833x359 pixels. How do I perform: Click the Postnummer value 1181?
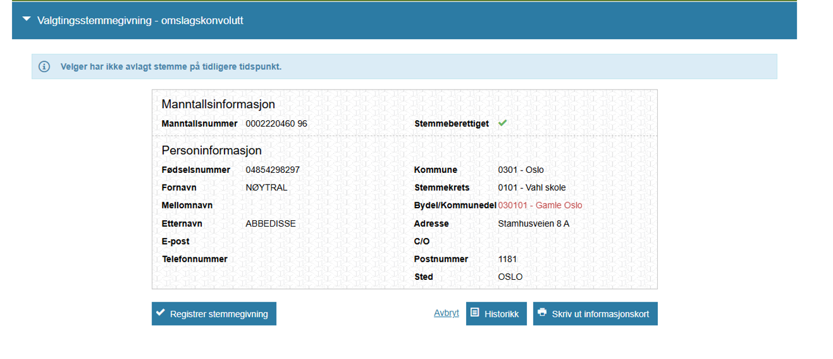point(507,258)
